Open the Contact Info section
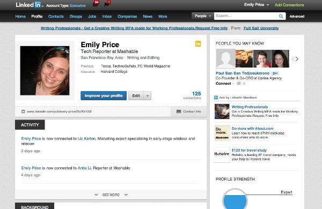The image size is (322, 209). click(189, 111)
